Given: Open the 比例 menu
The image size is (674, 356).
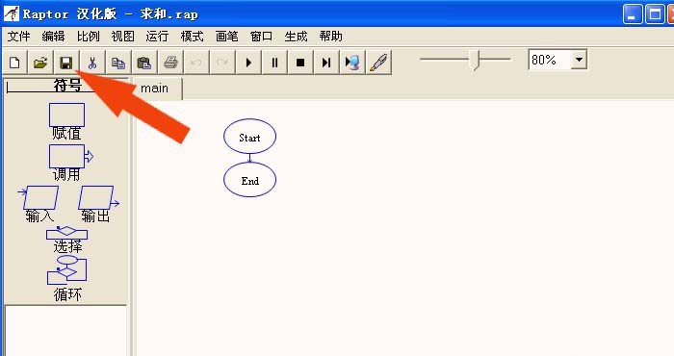Looking at the screenshot, I should 89,37.
